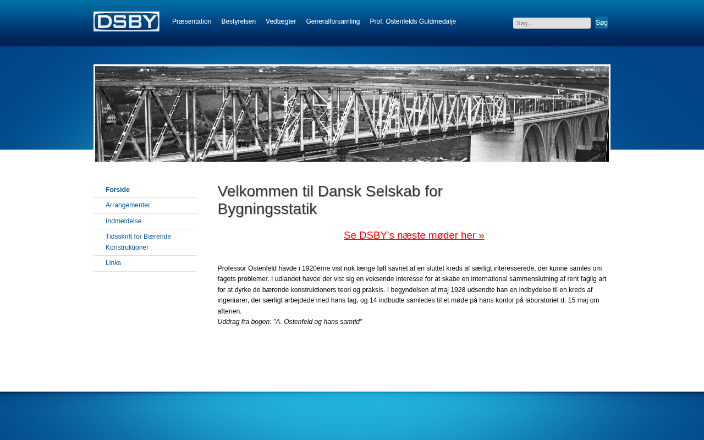Screen dimensions: 704x440
Task: Open the Links sidebar entry
Action: pyautogui.click(x=113, y=263)
